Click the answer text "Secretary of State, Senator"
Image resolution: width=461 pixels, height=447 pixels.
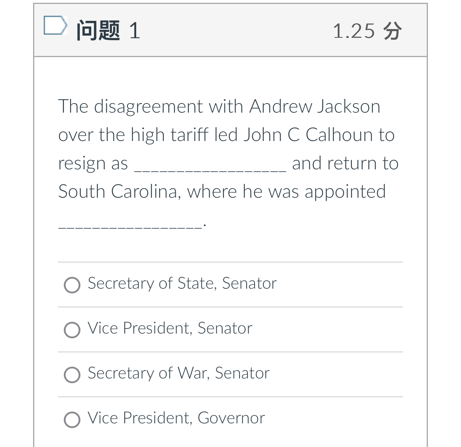point(182,284)
